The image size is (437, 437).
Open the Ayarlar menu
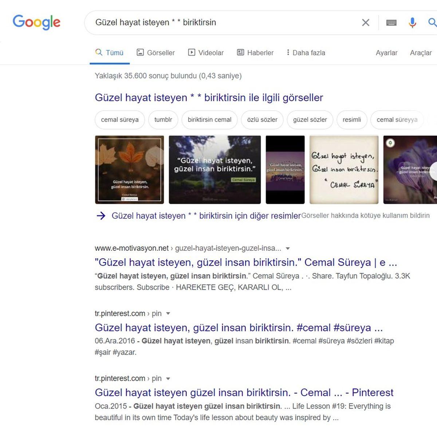387,53
